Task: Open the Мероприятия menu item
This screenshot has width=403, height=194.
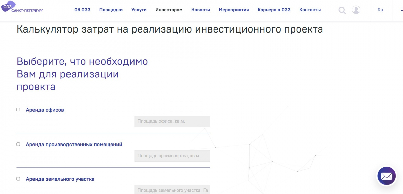Action: click(x=234, y=10)
